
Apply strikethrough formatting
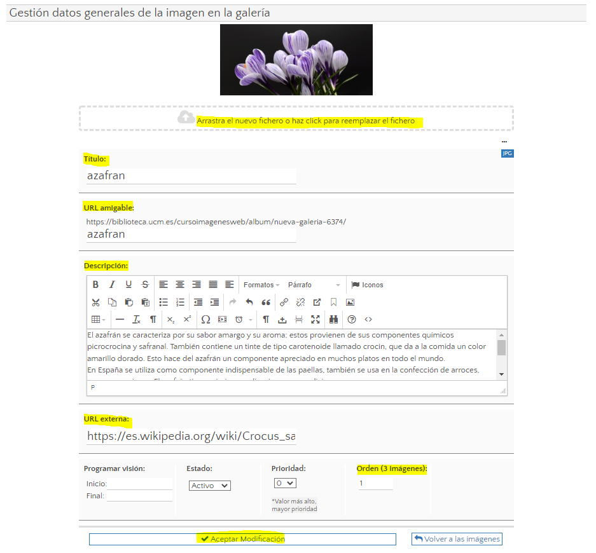[145, 285]
